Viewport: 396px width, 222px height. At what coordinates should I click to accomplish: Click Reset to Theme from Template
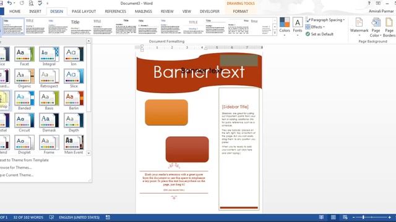click(x=24, y=160)
